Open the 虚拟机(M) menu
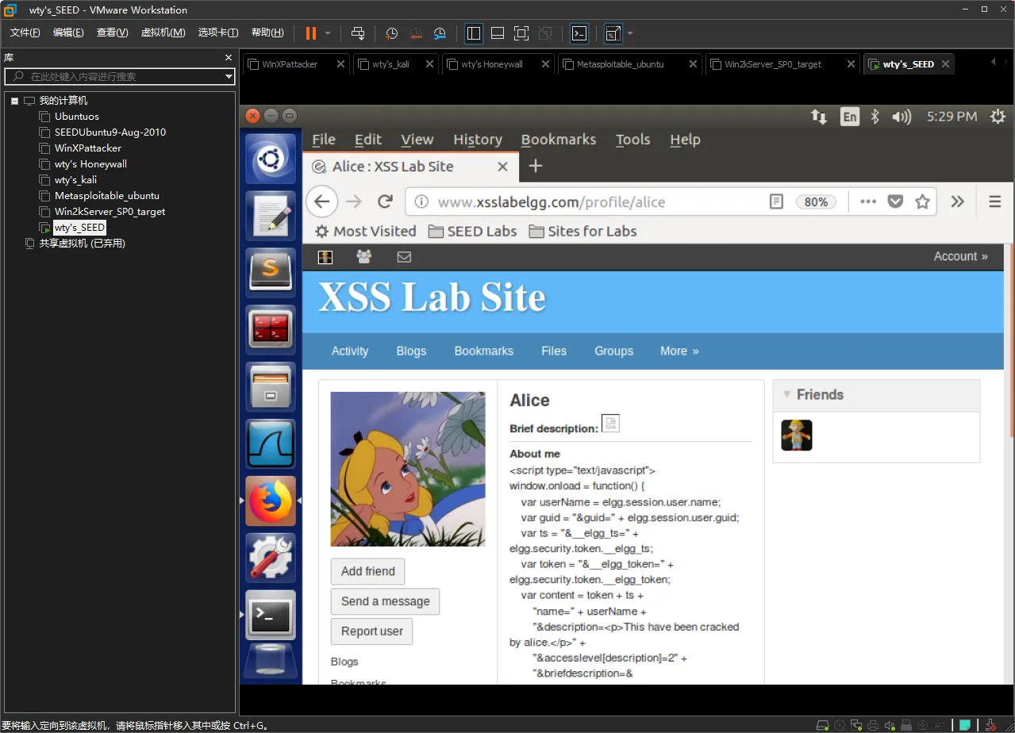This screenshot has width=1015, height=733. 163,33
